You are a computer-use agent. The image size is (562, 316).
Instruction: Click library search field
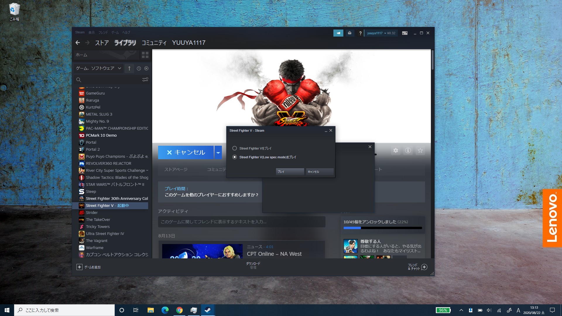pyautogui.click(x=108, y=80)
